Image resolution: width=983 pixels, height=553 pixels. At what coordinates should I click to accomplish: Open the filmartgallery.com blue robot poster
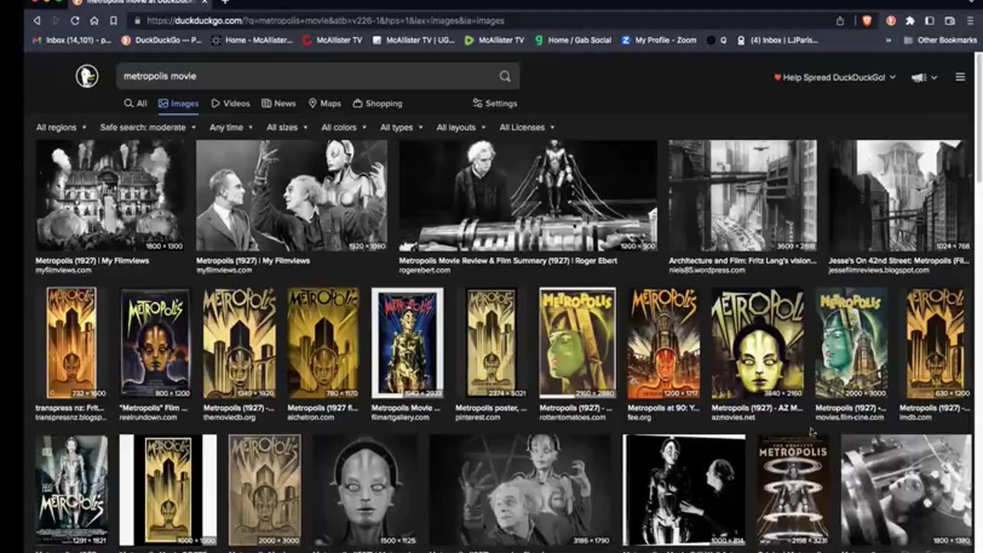click(x=407, y=343)
